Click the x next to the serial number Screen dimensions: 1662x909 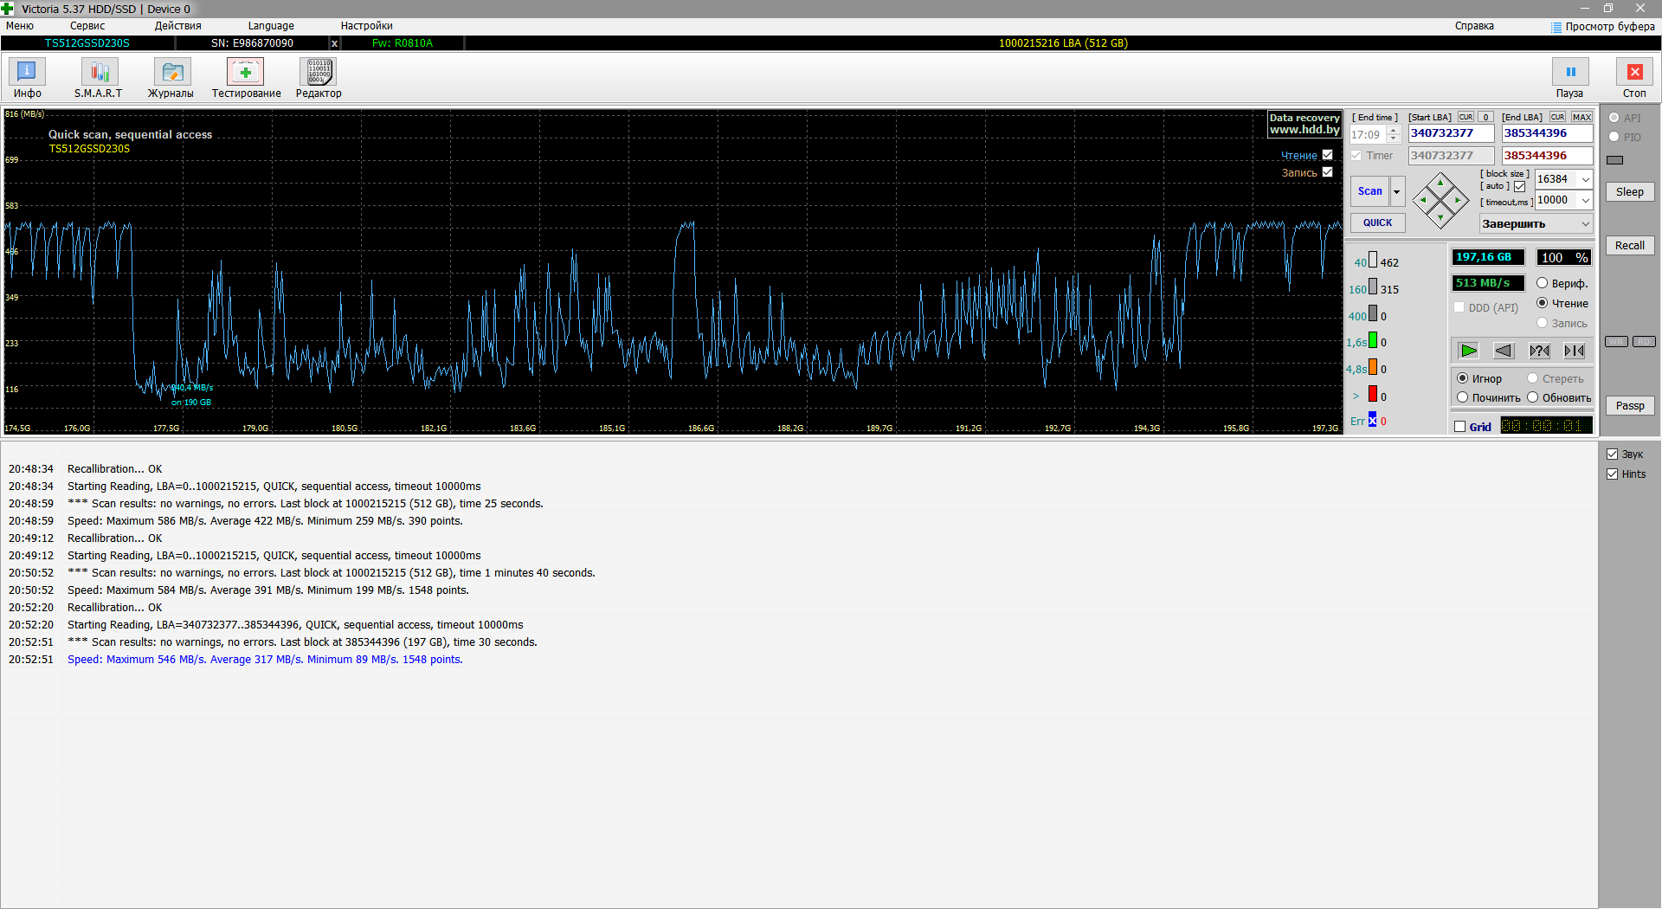[x=335, y=43]
